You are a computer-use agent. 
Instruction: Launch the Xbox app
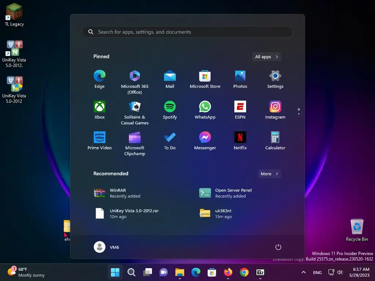point(100,110)
